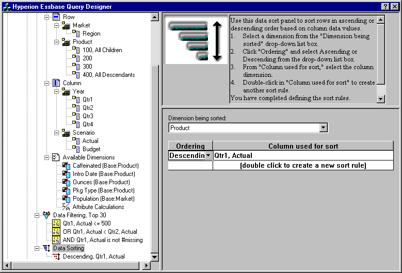Collapse the Year dimension node
Image resolution: width=402 pixels, height=273 pixels.
point(56,91)
